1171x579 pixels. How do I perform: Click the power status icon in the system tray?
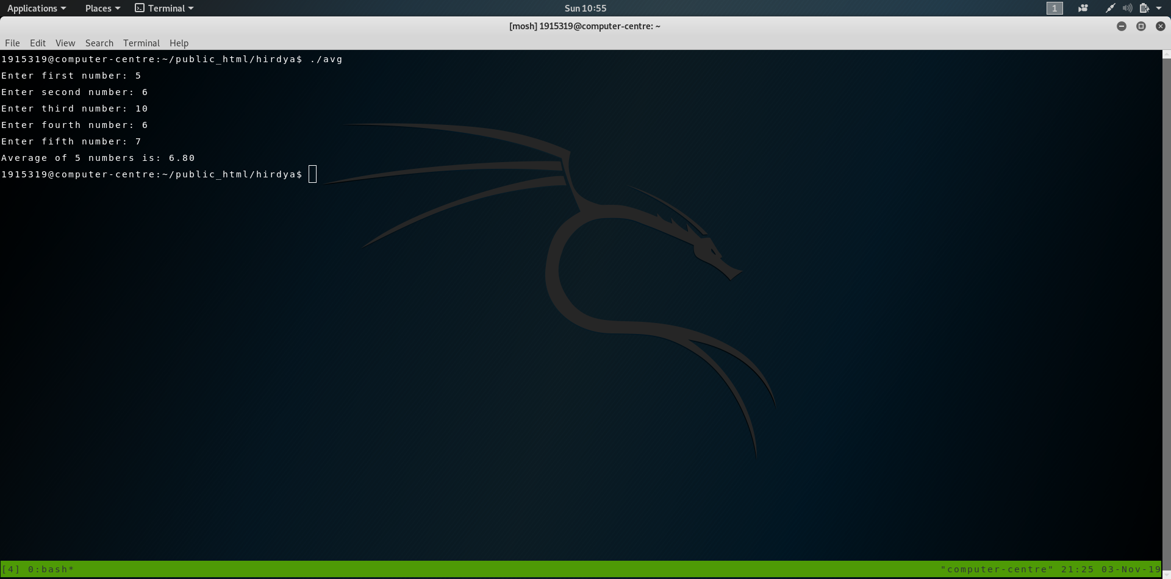click(1144, 8)
